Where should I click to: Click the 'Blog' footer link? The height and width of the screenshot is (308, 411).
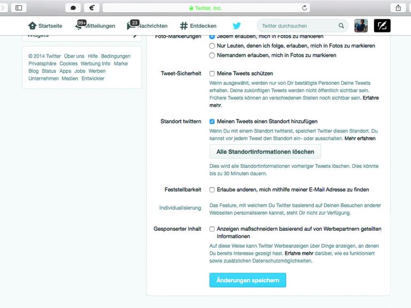(33, 71)
